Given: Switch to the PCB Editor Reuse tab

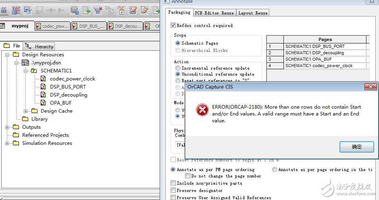Looking at the screenshot, I should pos(214,13).
